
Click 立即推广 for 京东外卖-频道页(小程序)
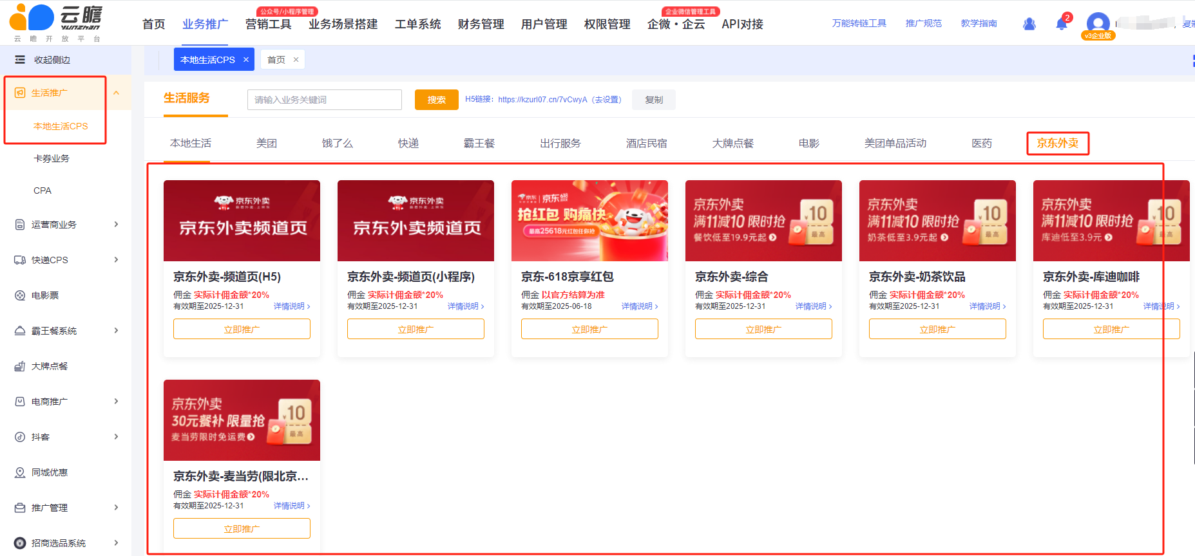[416, 329]
